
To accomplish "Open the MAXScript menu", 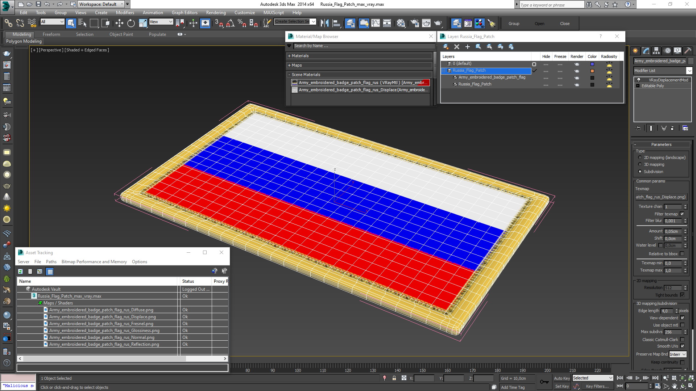I will pos(274,12).
